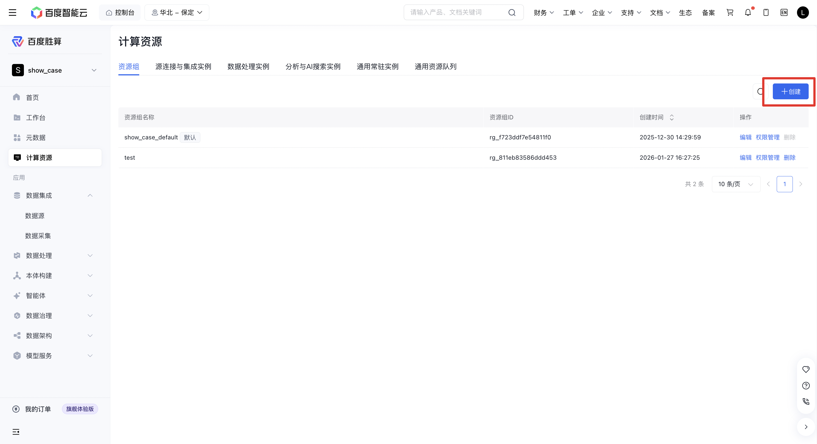817x444 pixels.
Task: Click the 百度胜算 logo in sidebar
Action: [x=37, y=41]
